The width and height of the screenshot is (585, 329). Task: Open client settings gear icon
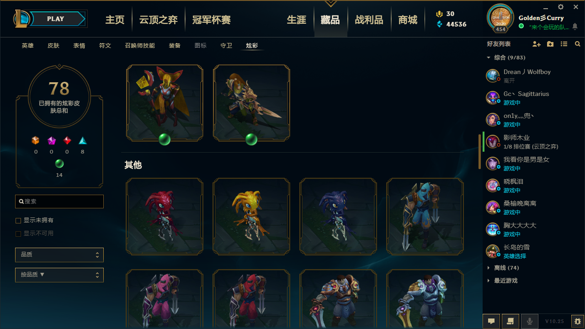point(561,7)
